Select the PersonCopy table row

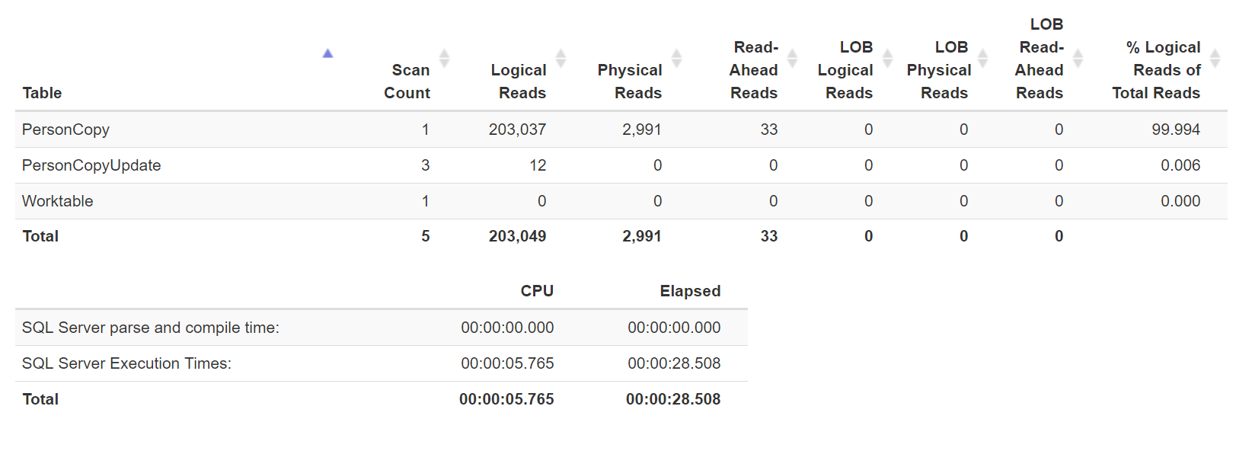pos(621,130)
